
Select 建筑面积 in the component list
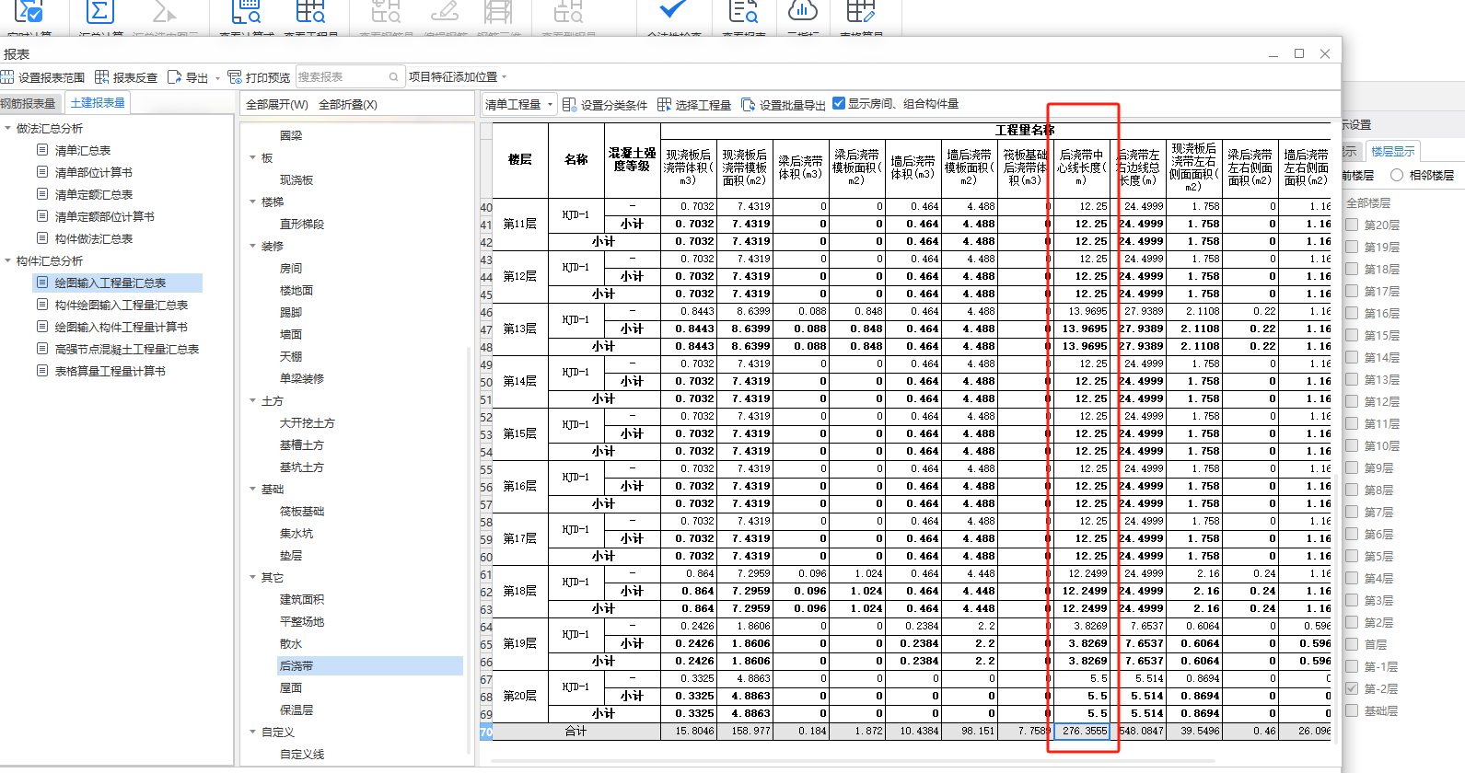tap(302, 599)
